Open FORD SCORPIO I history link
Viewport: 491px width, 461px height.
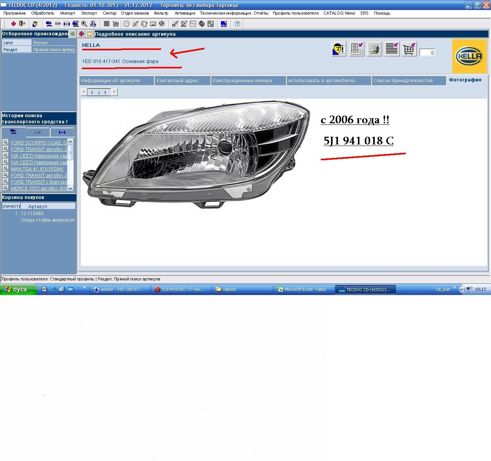pyautogui.click(x=39, y=143)
